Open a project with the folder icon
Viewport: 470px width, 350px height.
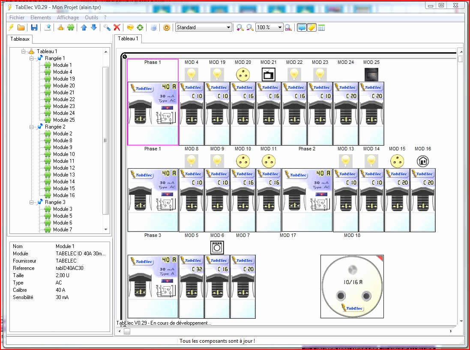[x=21, y=27]
